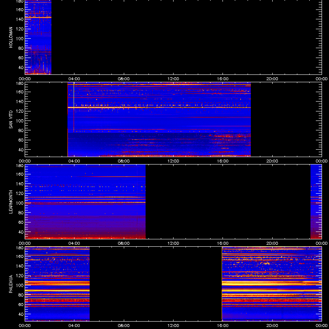Click 04:00 tick label under Holloman plot
Viewport: 329px width, 329px height.
74,79
